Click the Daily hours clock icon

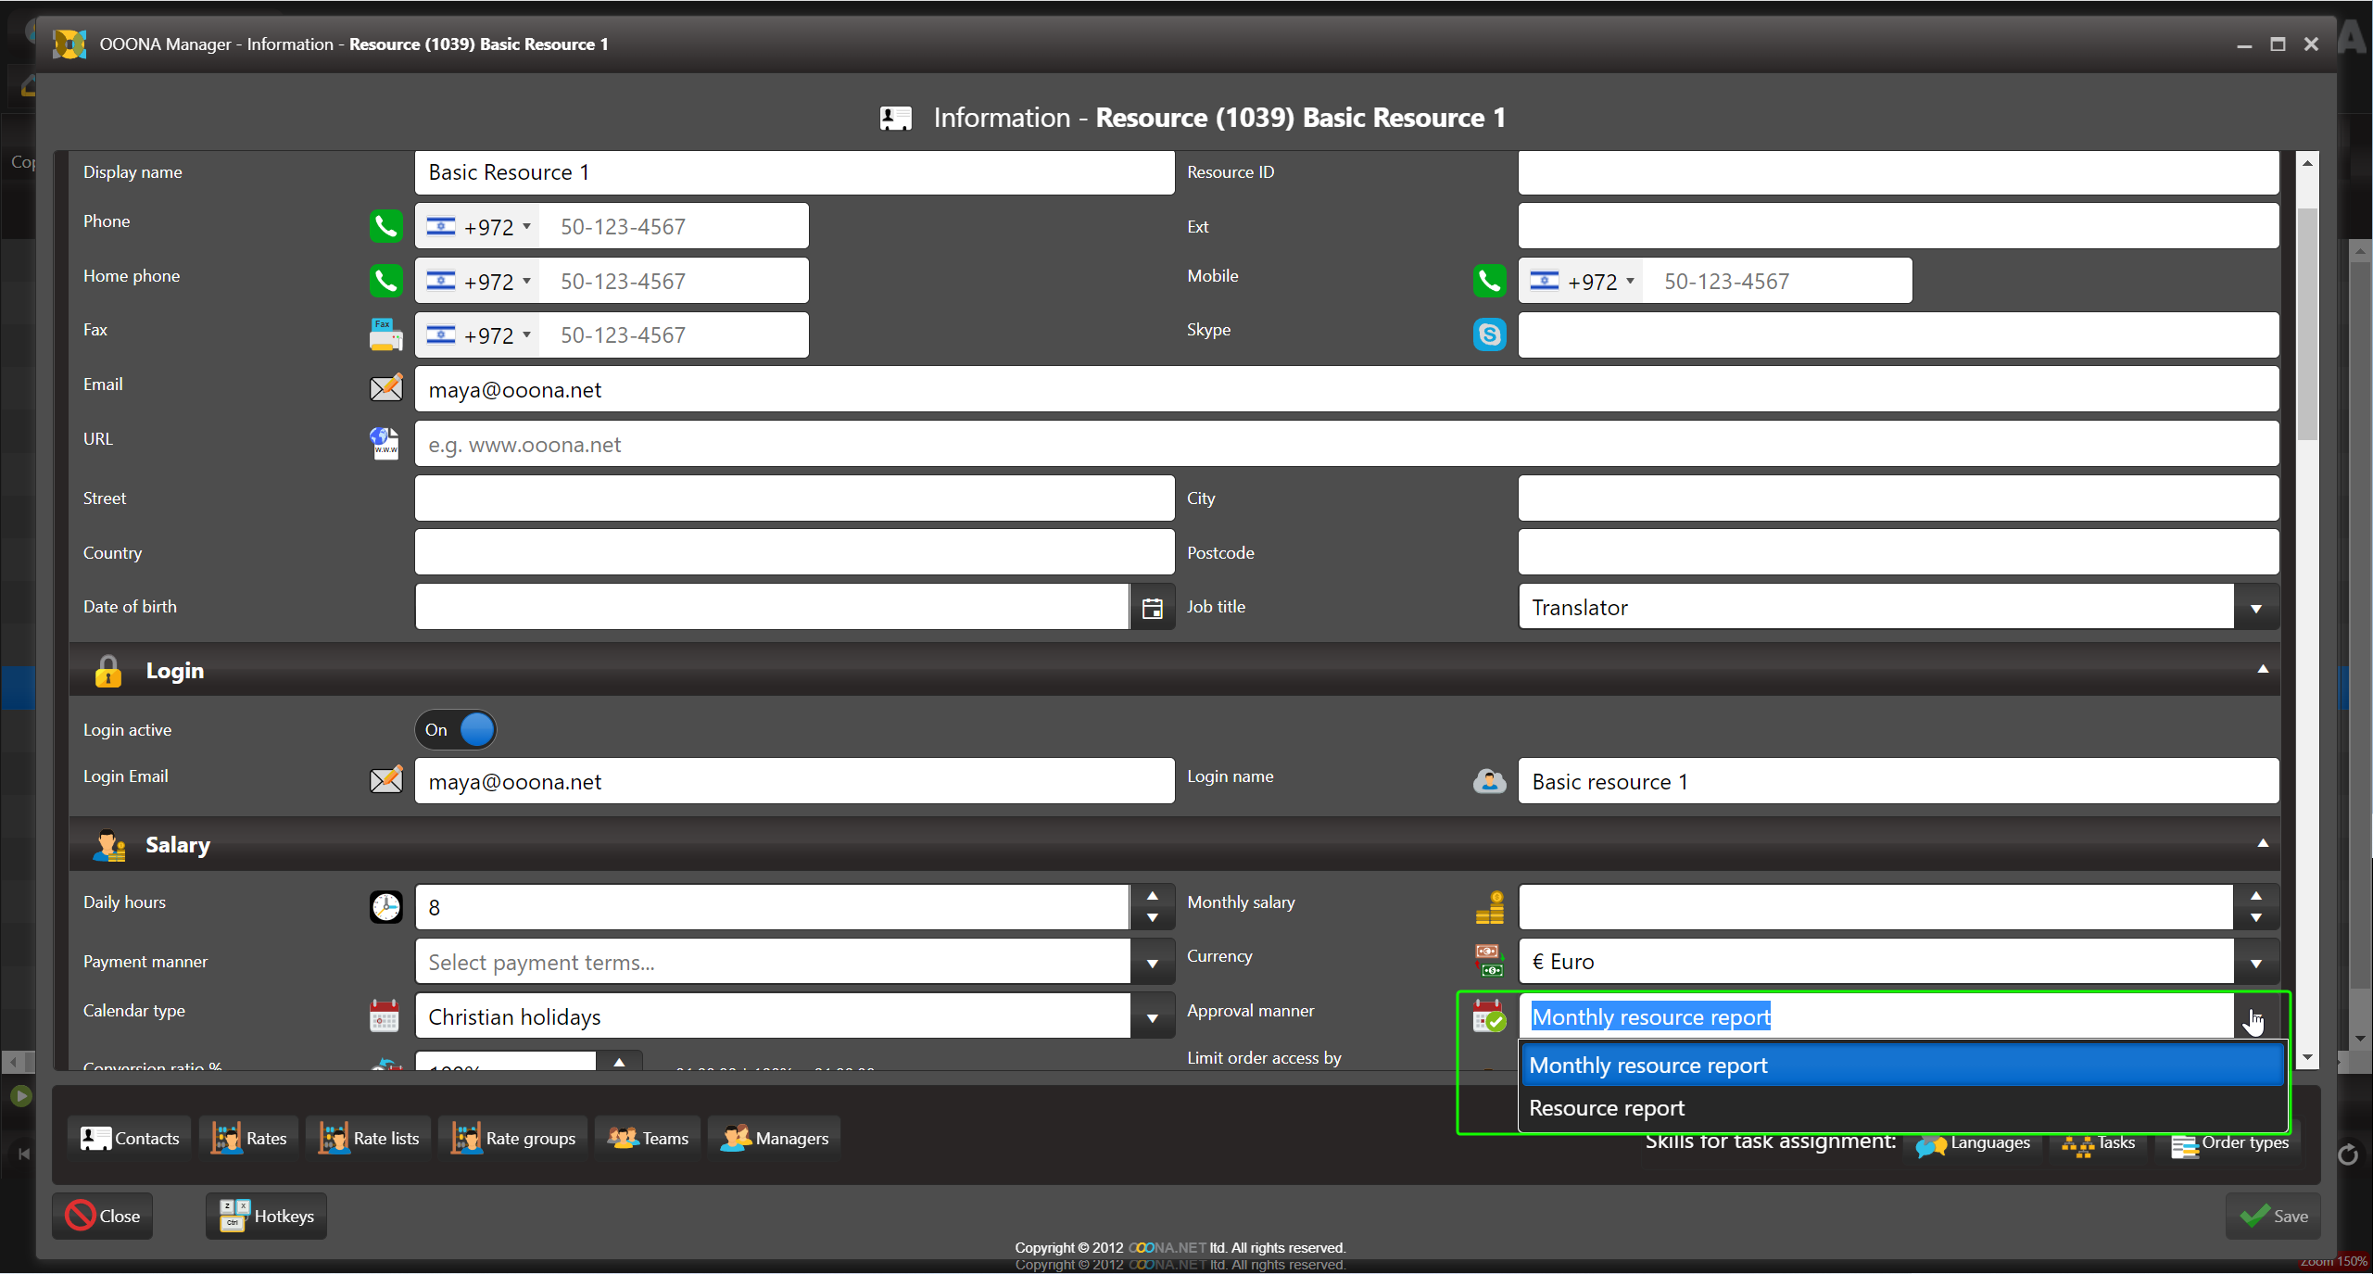(385, 907)
